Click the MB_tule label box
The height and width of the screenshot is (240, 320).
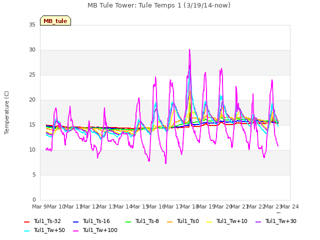(55, 20)
